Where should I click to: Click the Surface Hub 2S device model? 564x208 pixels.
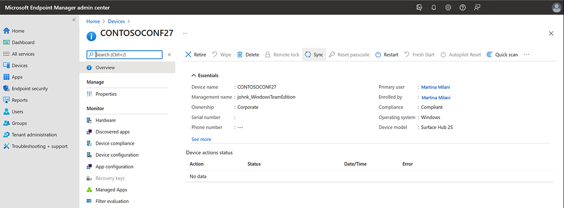437,128
